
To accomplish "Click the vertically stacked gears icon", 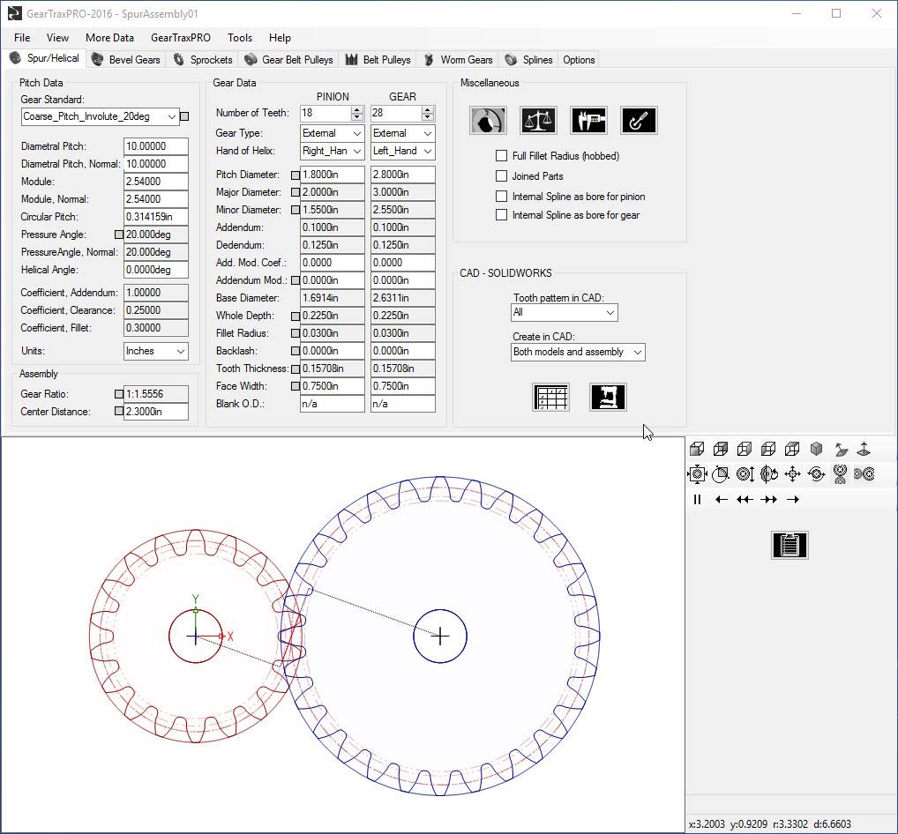I will click(x=840, y=474).
